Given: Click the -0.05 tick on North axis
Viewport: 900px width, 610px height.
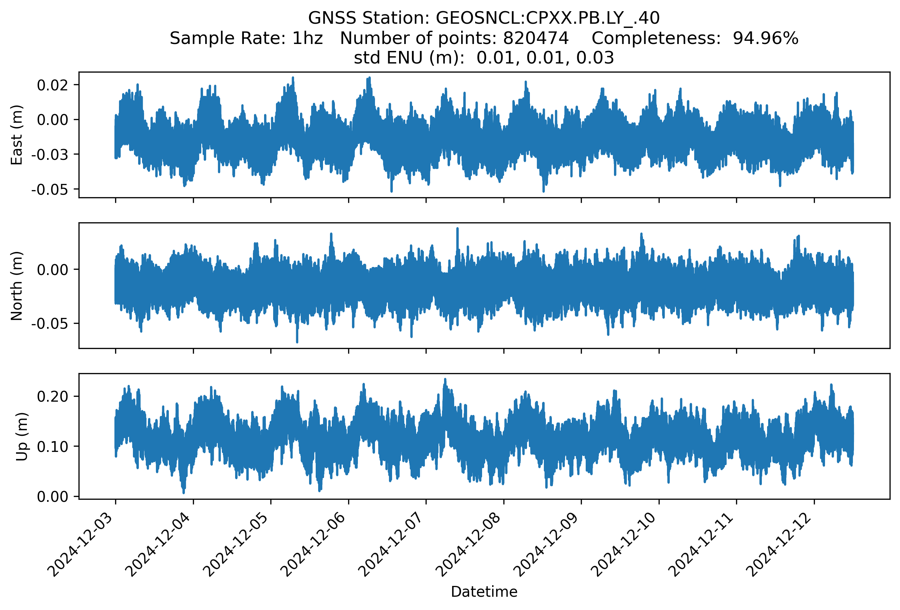Looking at the screenshot, I should point(50,323).
